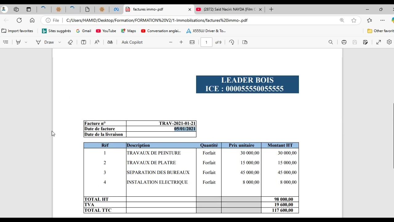The height and width of the screenshot is (222, 394).
Task: Refresh the current page
Action: 19,20
